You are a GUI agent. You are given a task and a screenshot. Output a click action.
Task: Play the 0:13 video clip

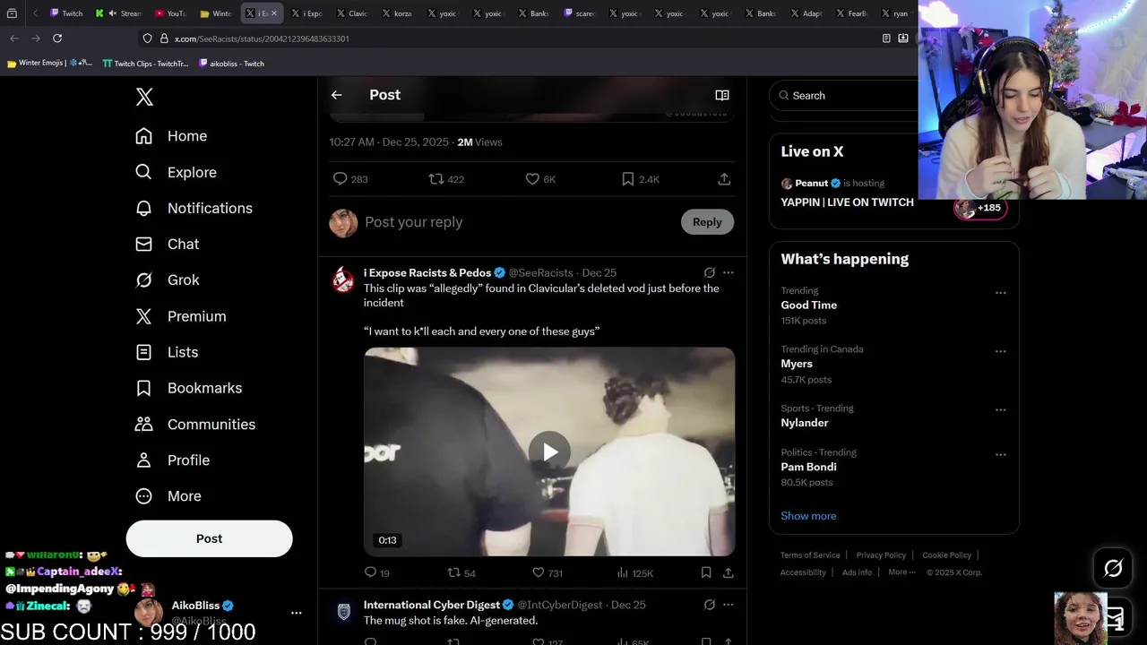[x=549, y=451]
